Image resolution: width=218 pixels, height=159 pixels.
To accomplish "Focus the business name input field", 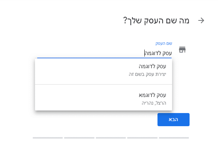I will pyautogui.click(x=104, y=53).
